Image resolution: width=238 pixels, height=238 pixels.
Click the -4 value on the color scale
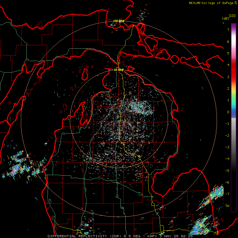(x=227, y=159)
